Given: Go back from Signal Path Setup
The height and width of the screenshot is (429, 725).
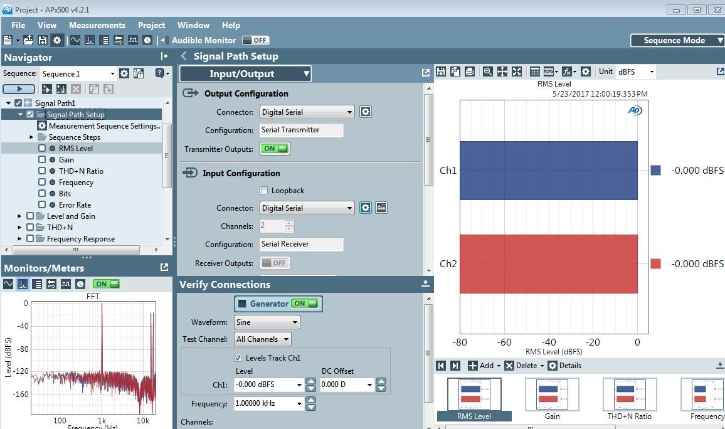Looking at the screenshot, I should point(184,56).
